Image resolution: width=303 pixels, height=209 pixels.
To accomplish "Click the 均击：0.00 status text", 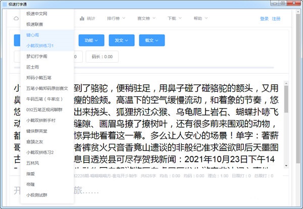I will coord(170,176).
